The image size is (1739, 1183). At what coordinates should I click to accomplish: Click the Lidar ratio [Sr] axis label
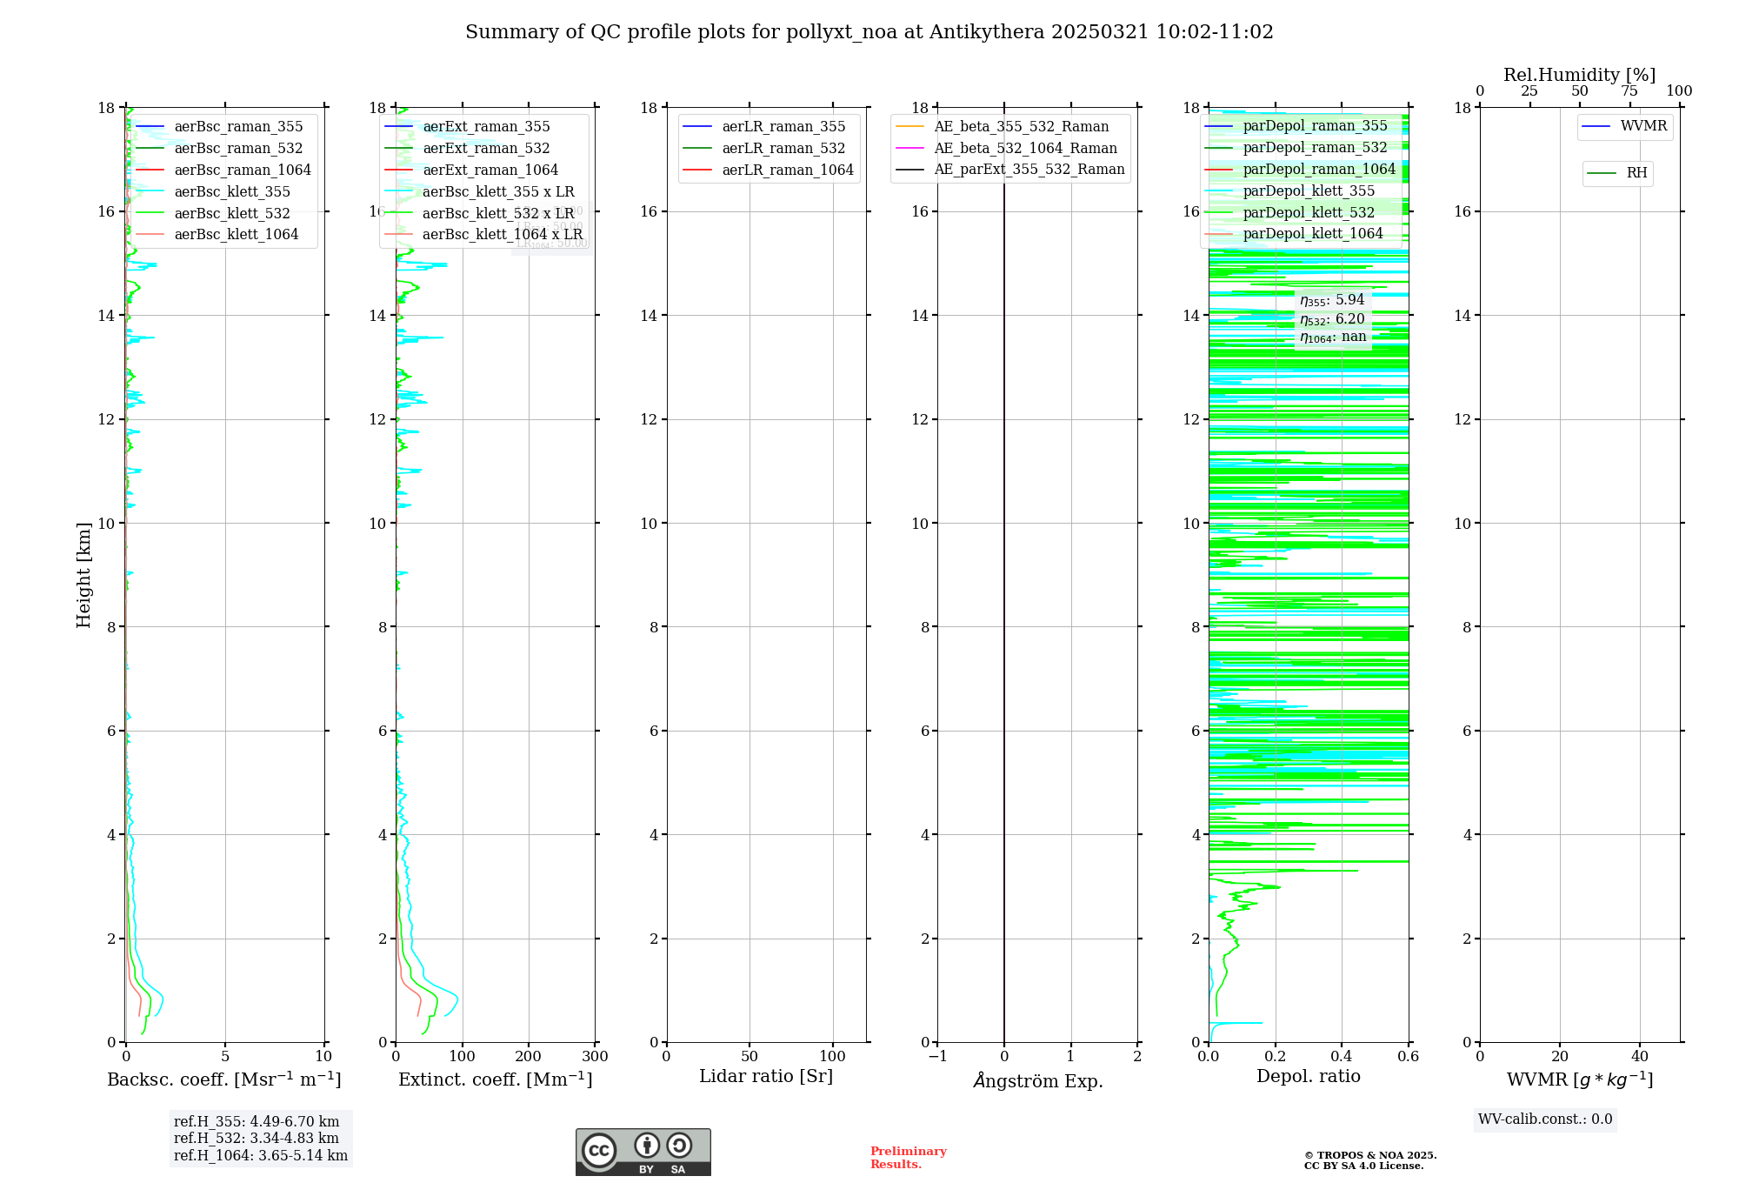click(766, 1077)
